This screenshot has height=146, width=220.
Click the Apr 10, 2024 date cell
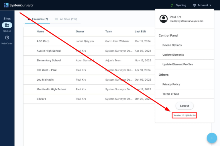point(143,70)
